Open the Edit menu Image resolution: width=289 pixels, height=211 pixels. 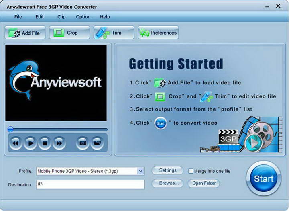pyautogui.click(x=40, y=17)
